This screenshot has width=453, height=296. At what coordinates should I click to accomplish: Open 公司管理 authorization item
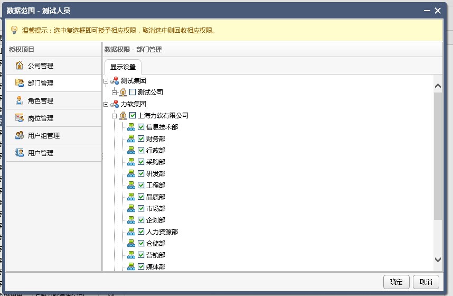coord(54,66)
